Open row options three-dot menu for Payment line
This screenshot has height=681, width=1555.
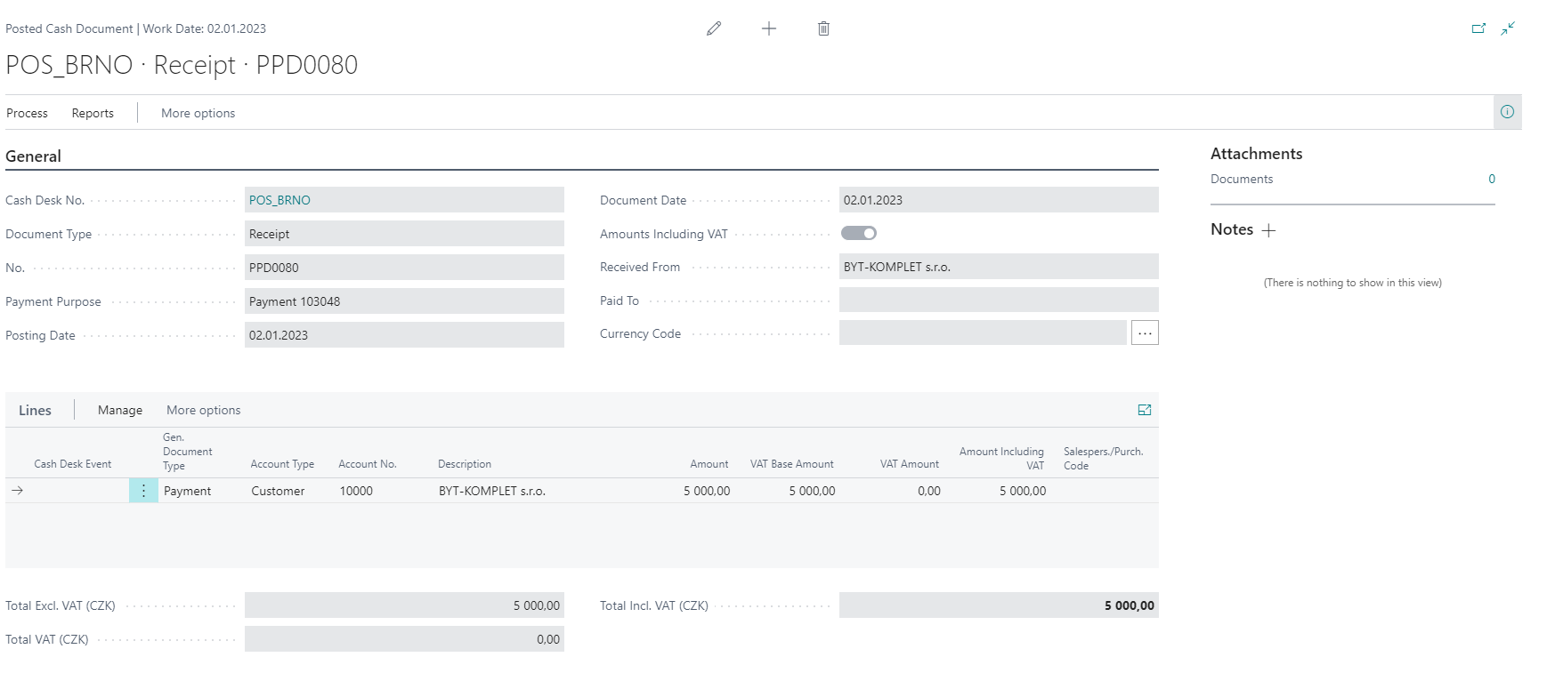(x=143, y=491)
